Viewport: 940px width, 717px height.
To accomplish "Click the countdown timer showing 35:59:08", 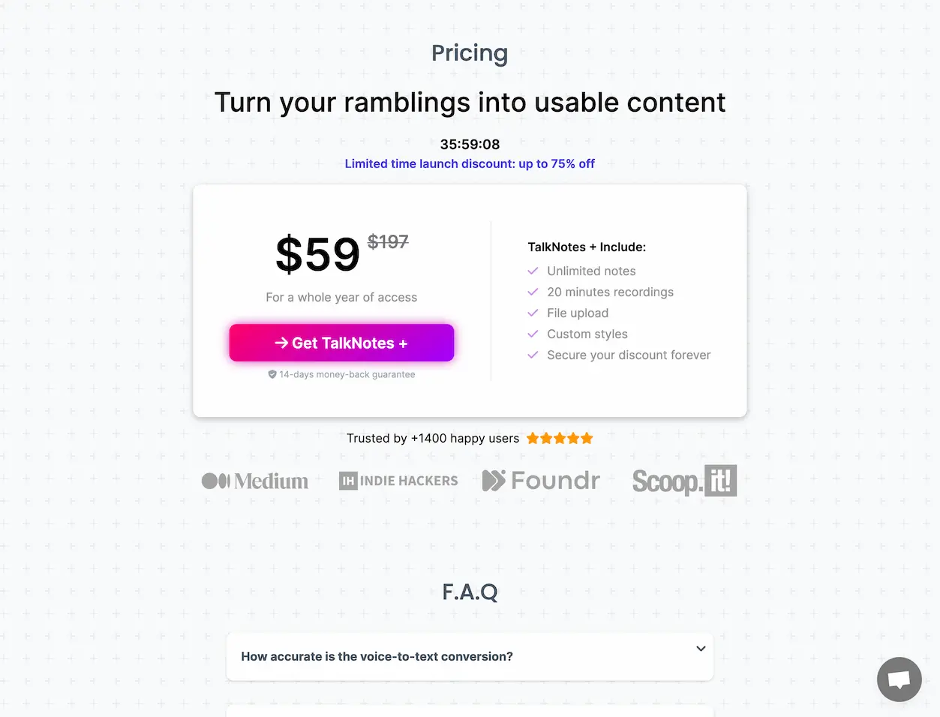I will 470,144.
